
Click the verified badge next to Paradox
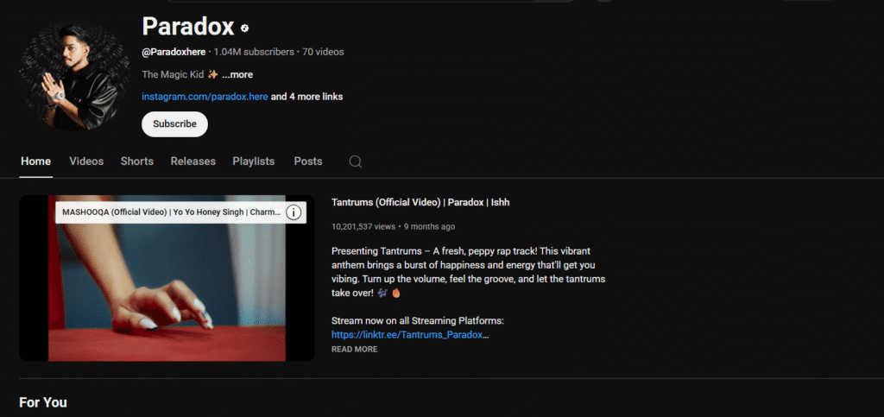point(244,28)
